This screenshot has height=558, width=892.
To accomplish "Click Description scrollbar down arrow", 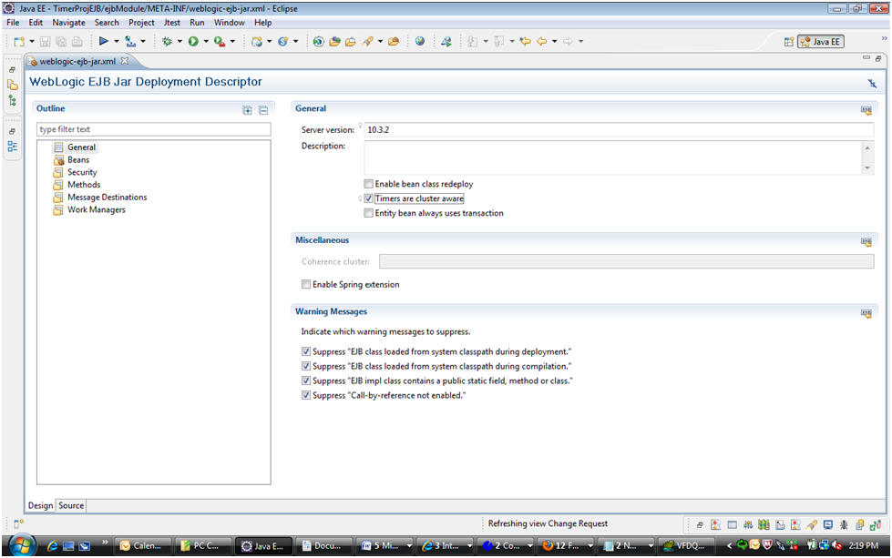I will (867, 168).
